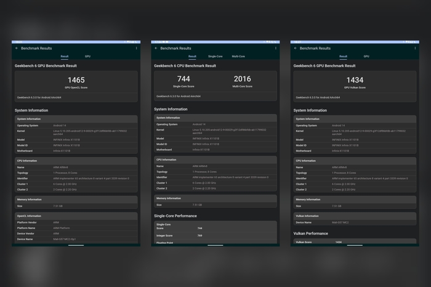Tap the navigation handle below OpenCL screen
The width and height of the screenshot is (431, 287).
(76, 245)
